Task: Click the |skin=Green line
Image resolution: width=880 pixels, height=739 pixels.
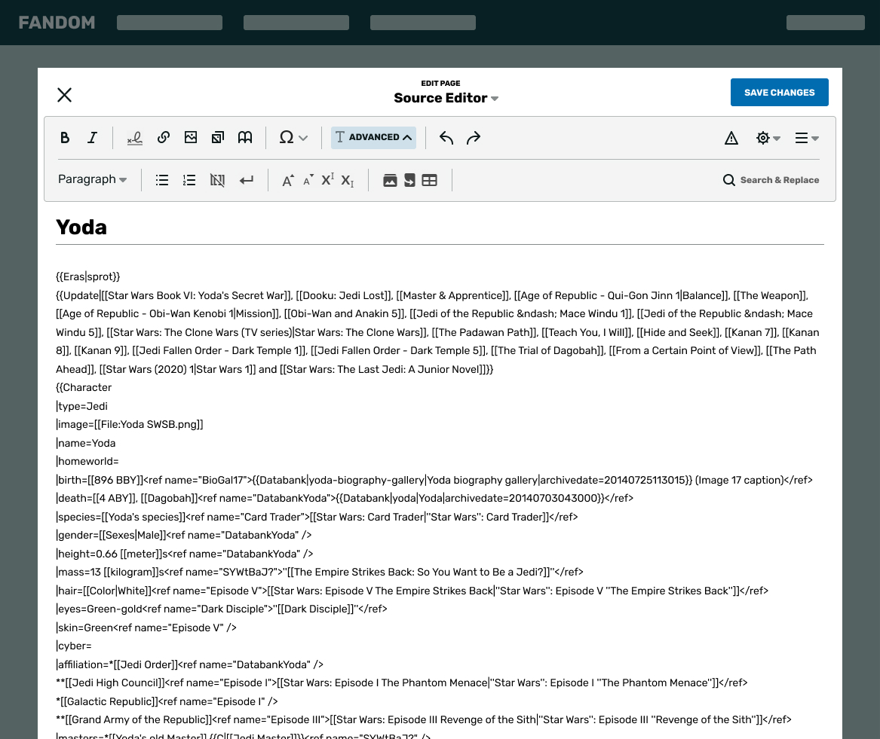Action: pos(146,628)
